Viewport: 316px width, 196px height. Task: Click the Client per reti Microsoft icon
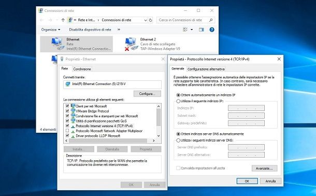pos(73,106)
